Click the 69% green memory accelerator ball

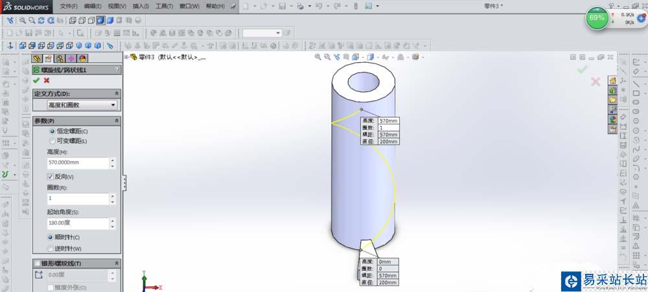click(x=597, y=17)
